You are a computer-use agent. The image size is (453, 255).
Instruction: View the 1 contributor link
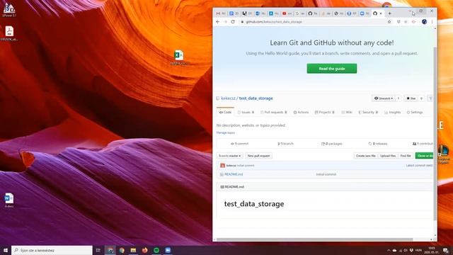point(423,144)
